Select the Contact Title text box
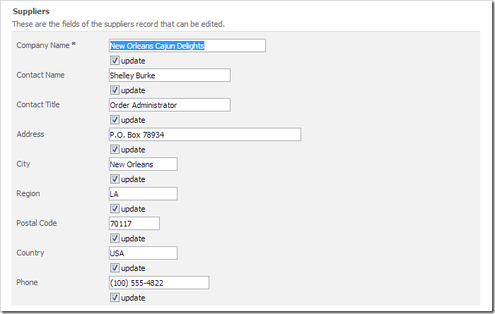Image resolution: width=495 pixels, height=314 pixels. [169, 105]
